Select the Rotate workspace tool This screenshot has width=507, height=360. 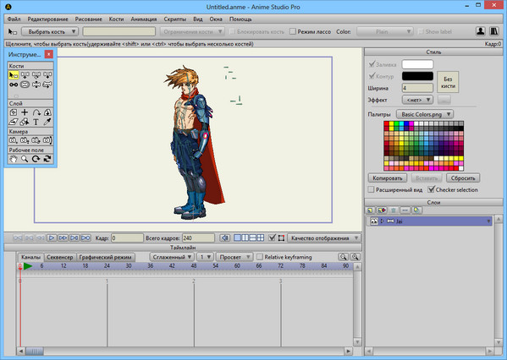(36, 159)
